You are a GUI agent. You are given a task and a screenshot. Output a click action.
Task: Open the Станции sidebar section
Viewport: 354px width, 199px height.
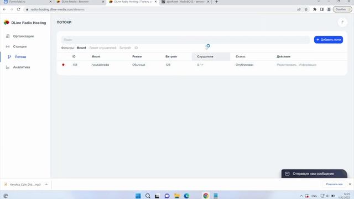(x=20, y=46)
